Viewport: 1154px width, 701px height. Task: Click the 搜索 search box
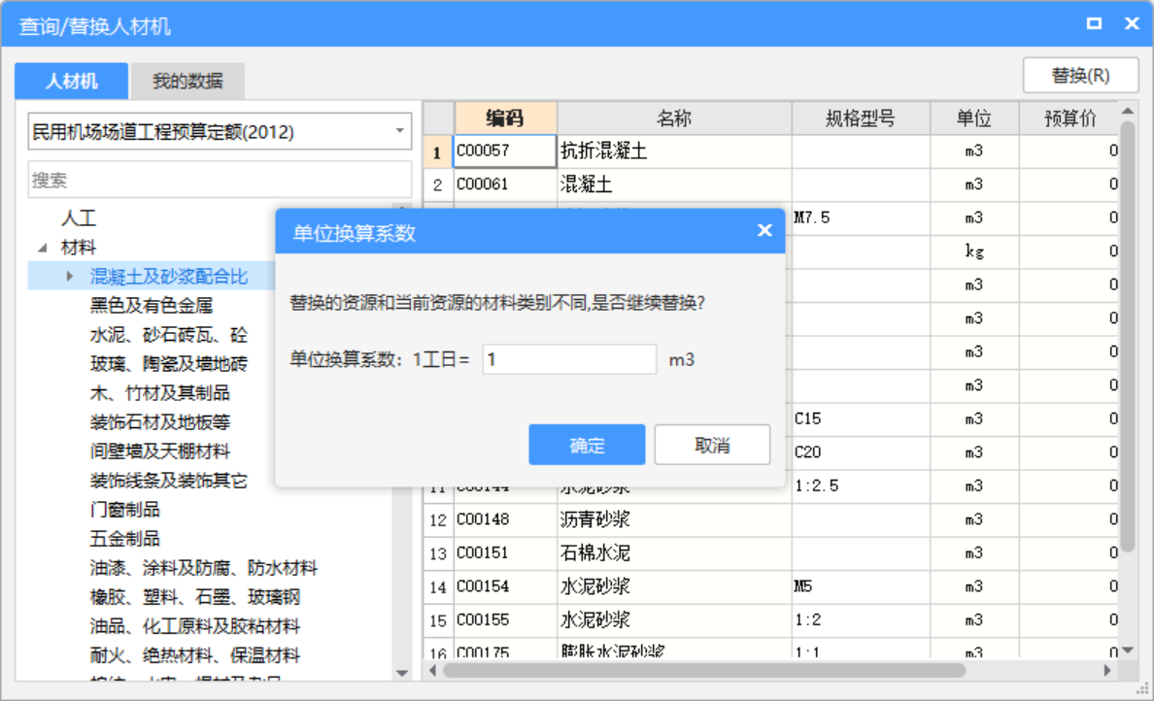click(220, 180)
